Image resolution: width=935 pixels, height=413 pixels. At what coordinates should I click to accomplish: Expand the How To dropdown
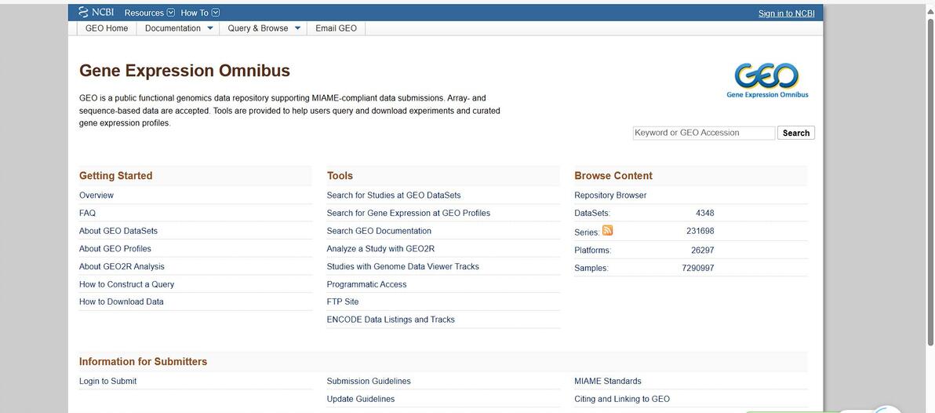200,13
